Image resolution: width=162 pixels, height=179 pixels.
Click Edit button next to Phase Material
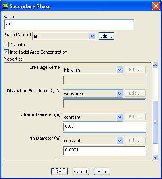106,36
